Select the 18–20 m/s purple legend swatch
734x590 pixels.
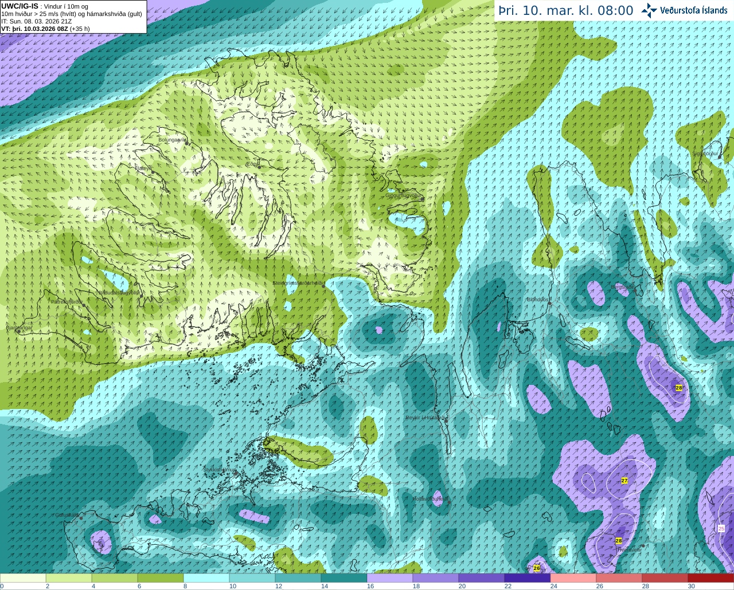click(436, 578)
